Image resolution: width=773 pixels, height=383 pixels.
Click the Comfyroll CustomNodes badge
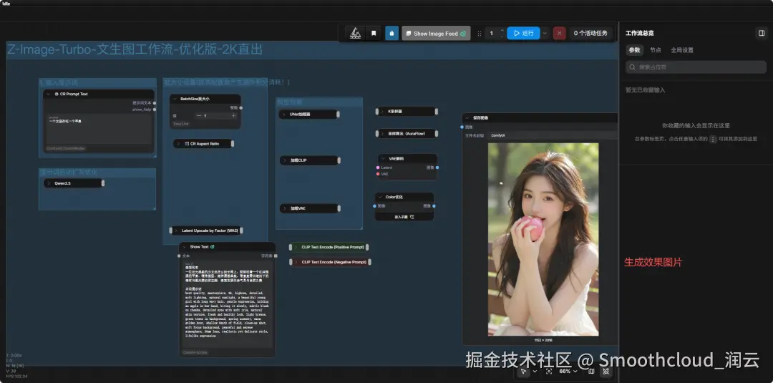[66, 148]
